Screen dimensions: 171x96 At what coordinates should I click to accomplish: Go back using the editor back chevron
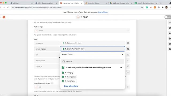1,17
